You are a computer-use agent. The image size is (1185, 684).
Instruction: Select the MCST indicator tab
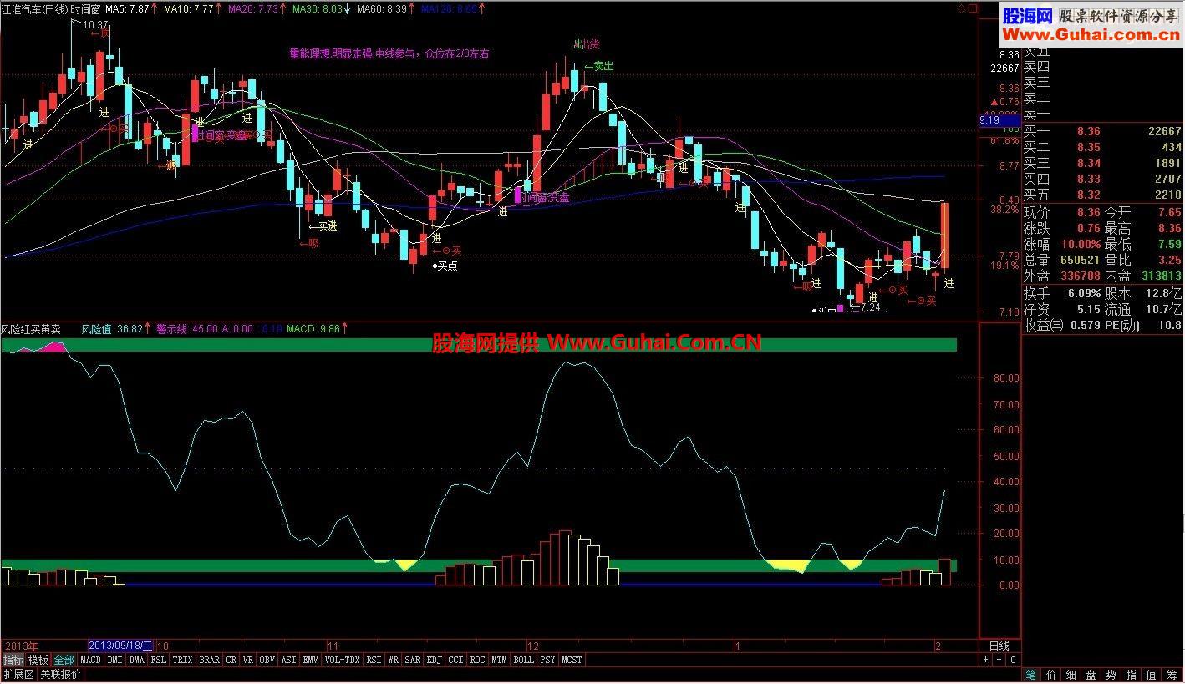click(x=572, y=660)
